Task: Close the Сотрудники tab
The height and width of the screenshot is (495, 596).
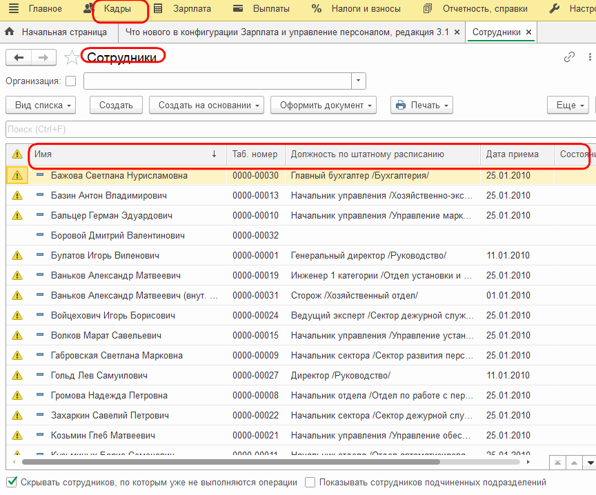Action: (528, 32)
